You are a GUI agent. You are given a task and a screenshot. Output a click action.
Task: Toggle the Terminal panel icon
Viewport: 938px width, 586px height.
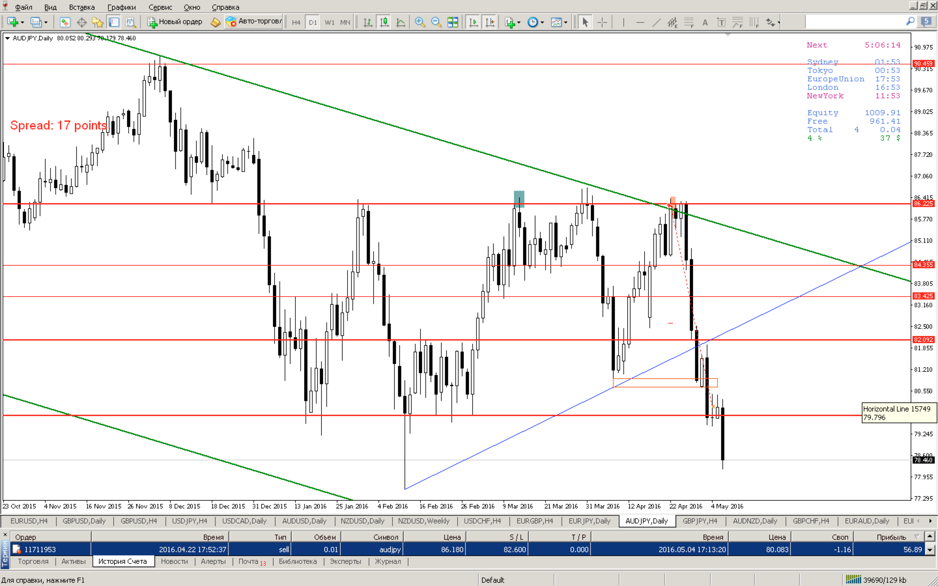click(x=114, y=22)
